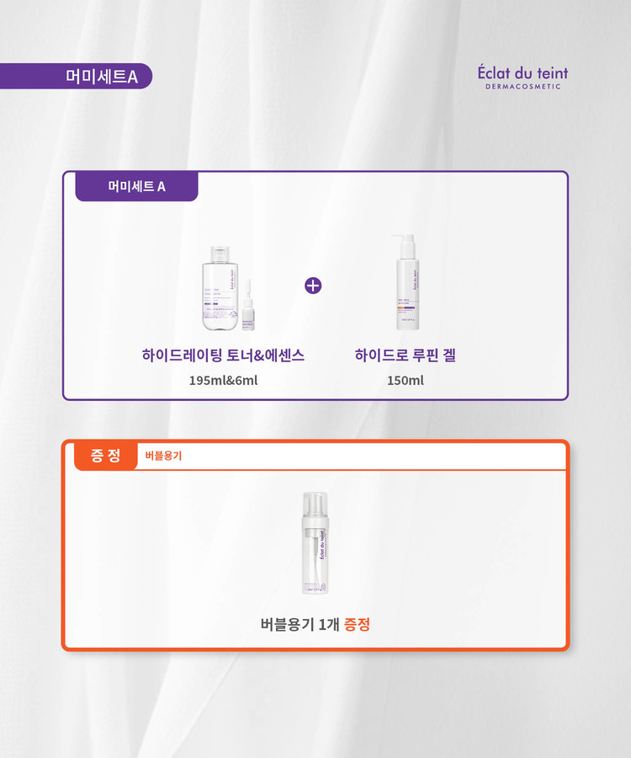Click the 하이드로 루핀 겔 product name
Viewport: 631px width, 758px height.
[406, 355]
